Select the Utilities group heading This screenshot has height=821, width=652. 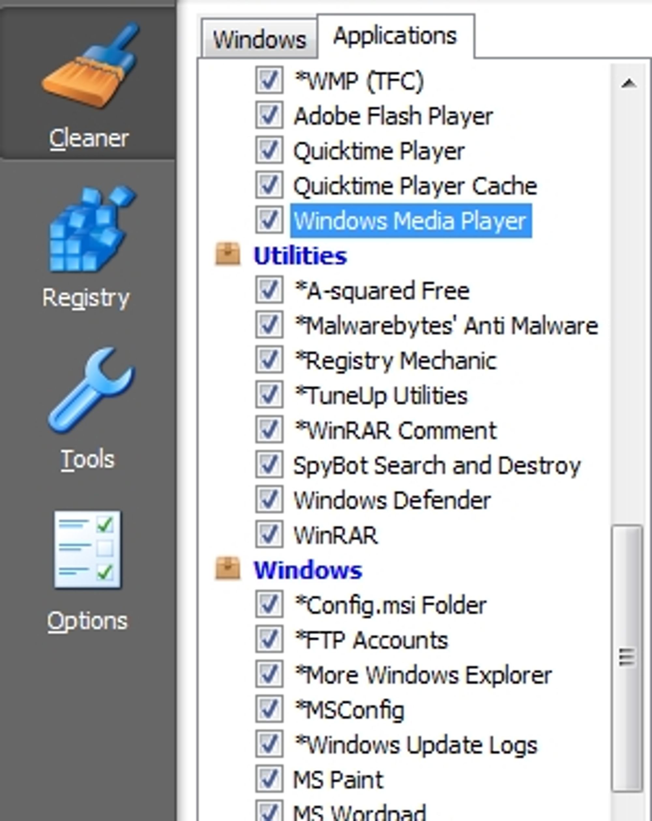[x=300, y=256]
